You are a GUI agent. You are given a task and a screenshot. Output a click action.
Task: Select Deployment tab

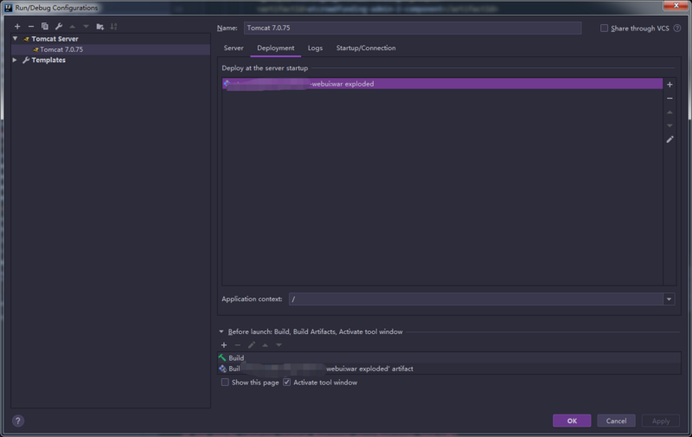point(275,48)
